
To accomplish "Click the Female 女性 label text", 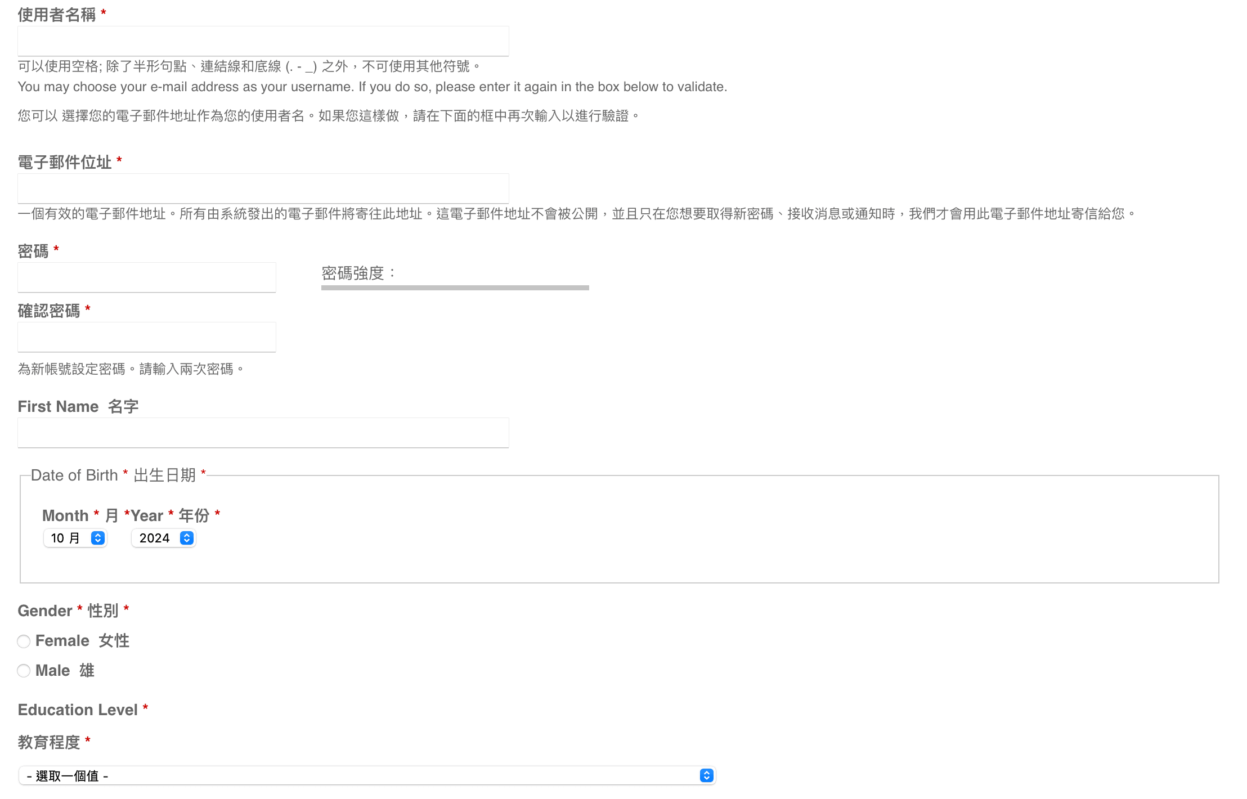I will [x=82, y=641].
